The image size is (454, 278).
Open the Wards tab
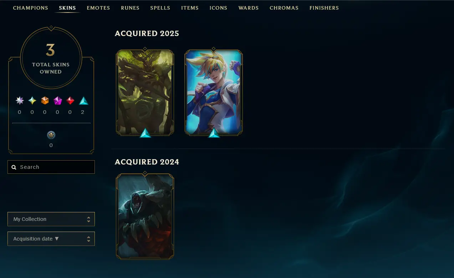[249, 8]
